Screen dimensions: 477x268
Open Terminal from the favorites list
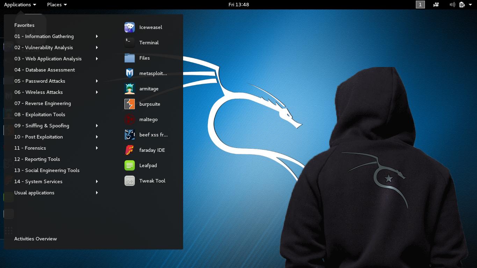(x=142, y=43)
